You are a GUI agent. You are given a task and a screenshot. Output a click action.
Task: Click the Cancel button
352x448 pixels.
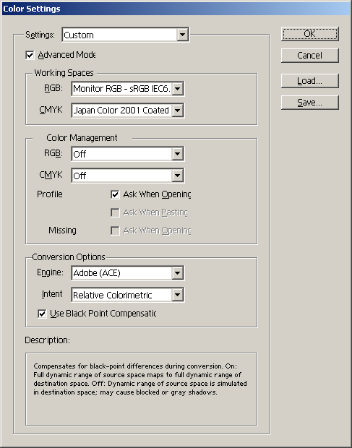(x=309, y=56)
